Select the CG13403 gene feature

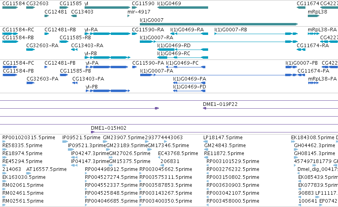click(74, 16)
